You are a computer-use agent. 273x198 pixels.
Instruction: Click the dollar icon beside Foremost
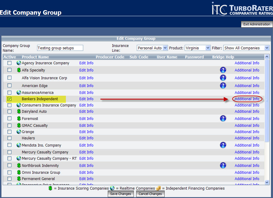point(19,118)
